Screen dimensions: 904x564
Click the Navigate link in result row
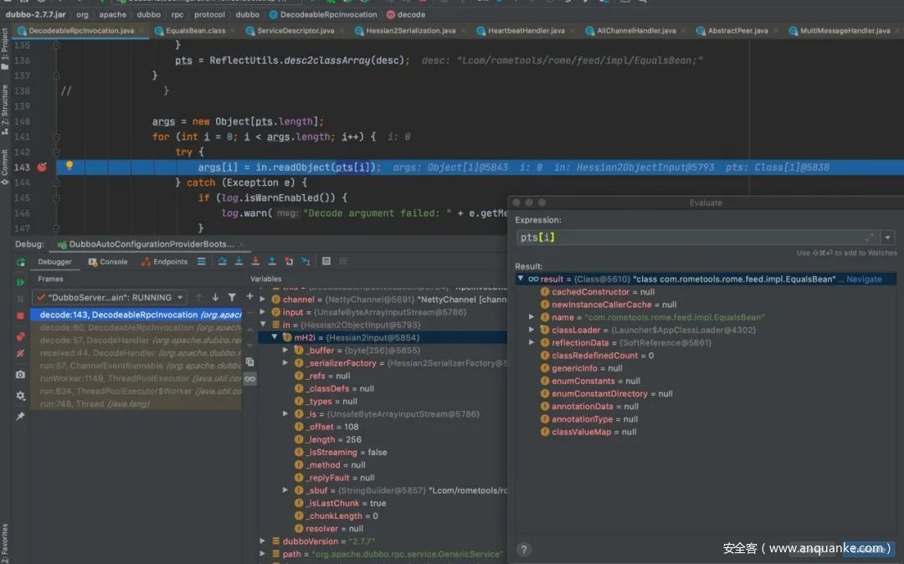coord(864,279)
